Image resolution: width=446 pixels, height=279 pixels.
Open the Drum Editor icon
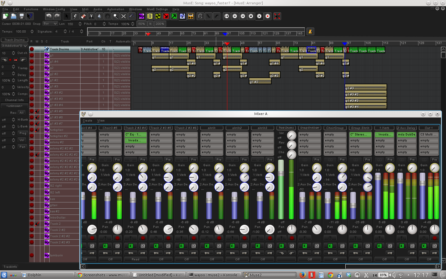pos(191,16)
